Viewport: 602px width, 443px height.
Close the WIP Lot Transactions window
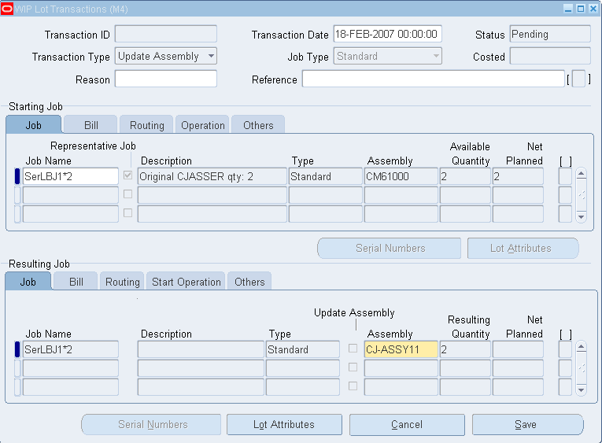593,9
